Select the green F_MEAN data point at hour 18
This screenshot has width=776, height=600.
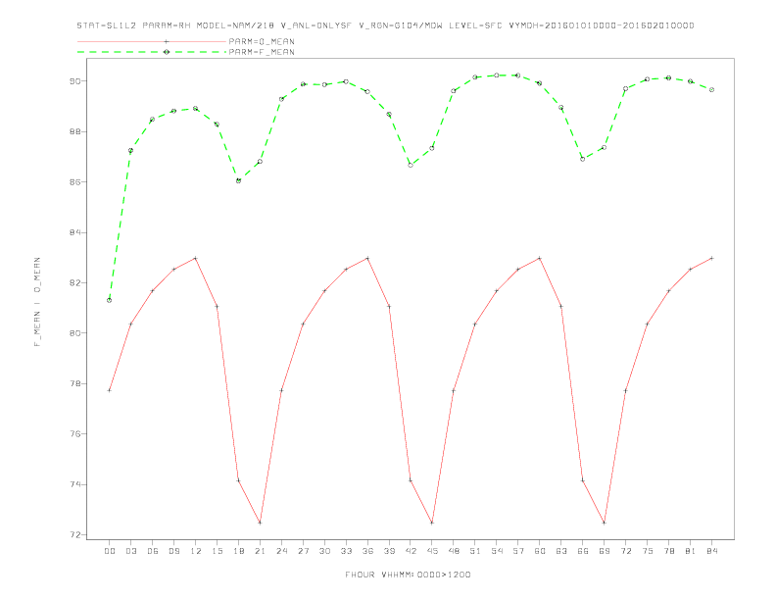click(238, 181)
